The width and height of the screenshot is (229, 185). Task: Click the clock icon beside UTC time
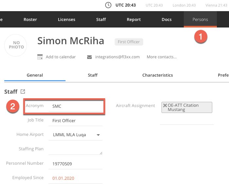coord(108,5)
